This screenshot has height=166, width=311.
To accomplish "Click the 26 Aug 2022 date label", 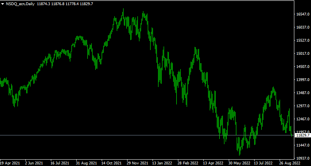I will 290,163.
